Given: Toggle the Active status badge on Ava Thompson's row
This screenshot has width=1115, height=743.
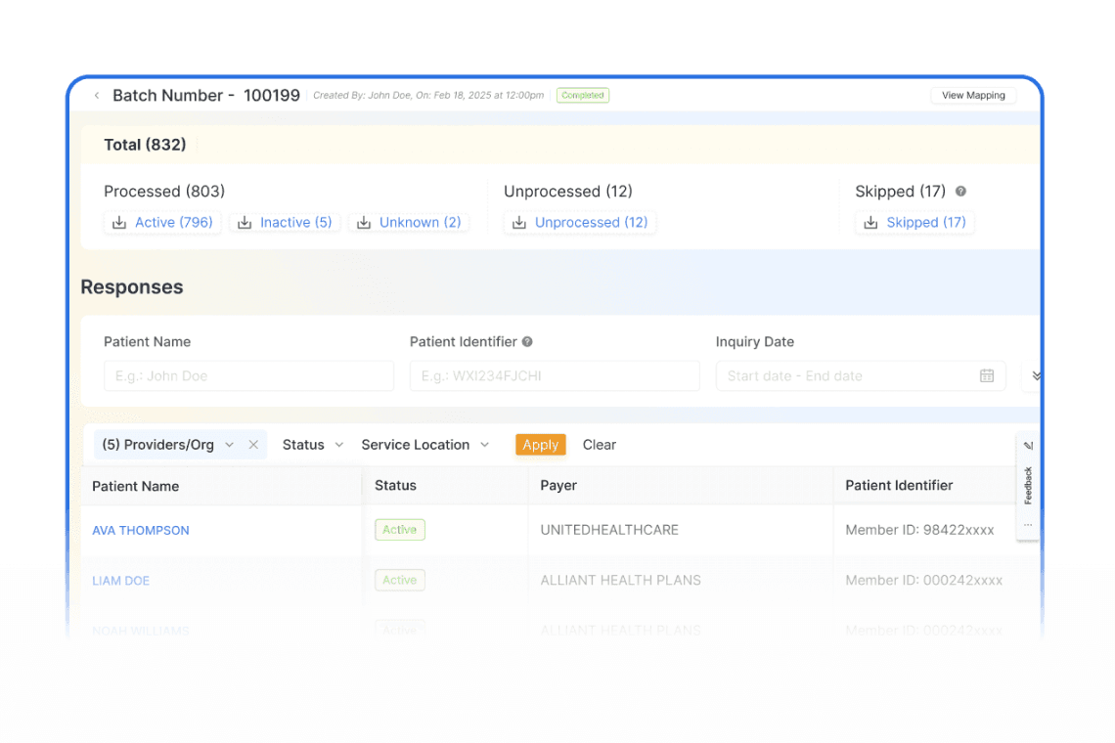Looking at the screenshot, I should (x=399, y=529).
